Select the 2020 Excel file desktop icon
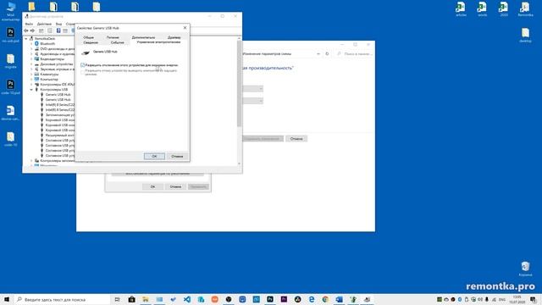Screen dimensions: 542x305 pyautogui.click(x=504, y=9)
